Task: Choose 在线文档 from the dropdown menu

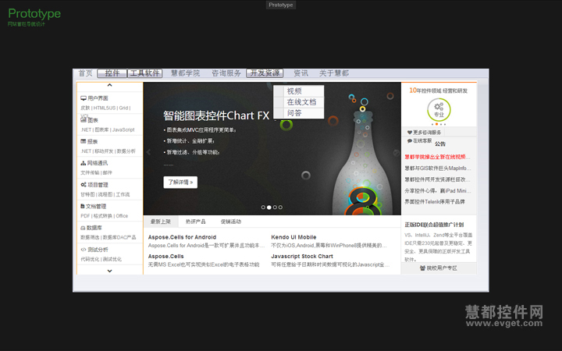Action: pyautogui.click(x=298, y=102)
